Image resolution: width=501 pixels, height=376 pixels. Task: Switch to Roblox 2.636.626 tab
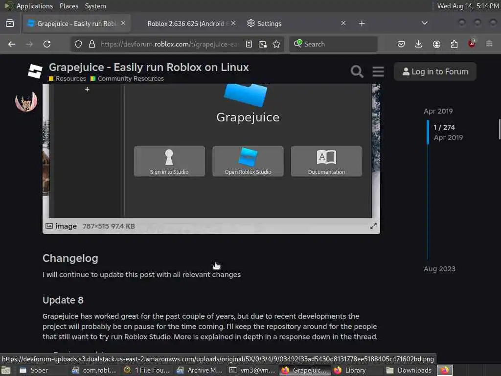pyautogui.click(x=187, y=23)
